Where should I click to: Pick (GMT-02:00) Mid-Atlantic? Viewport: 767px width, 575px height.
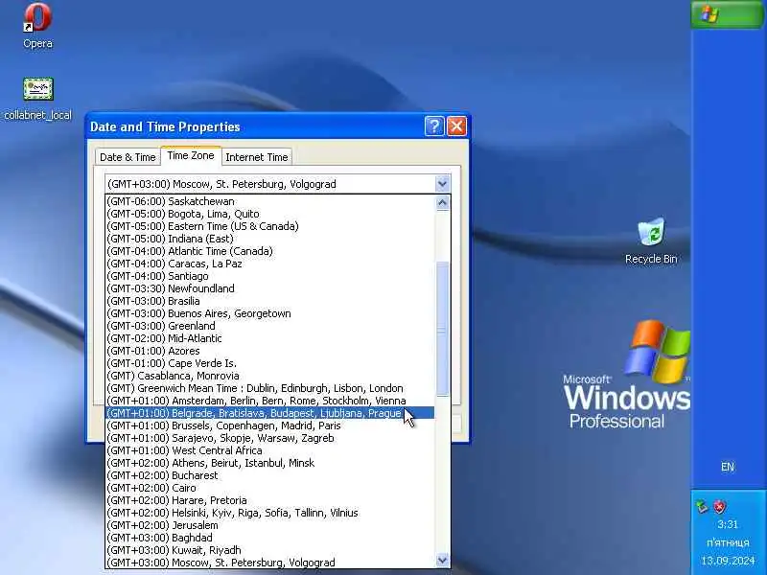270,338
